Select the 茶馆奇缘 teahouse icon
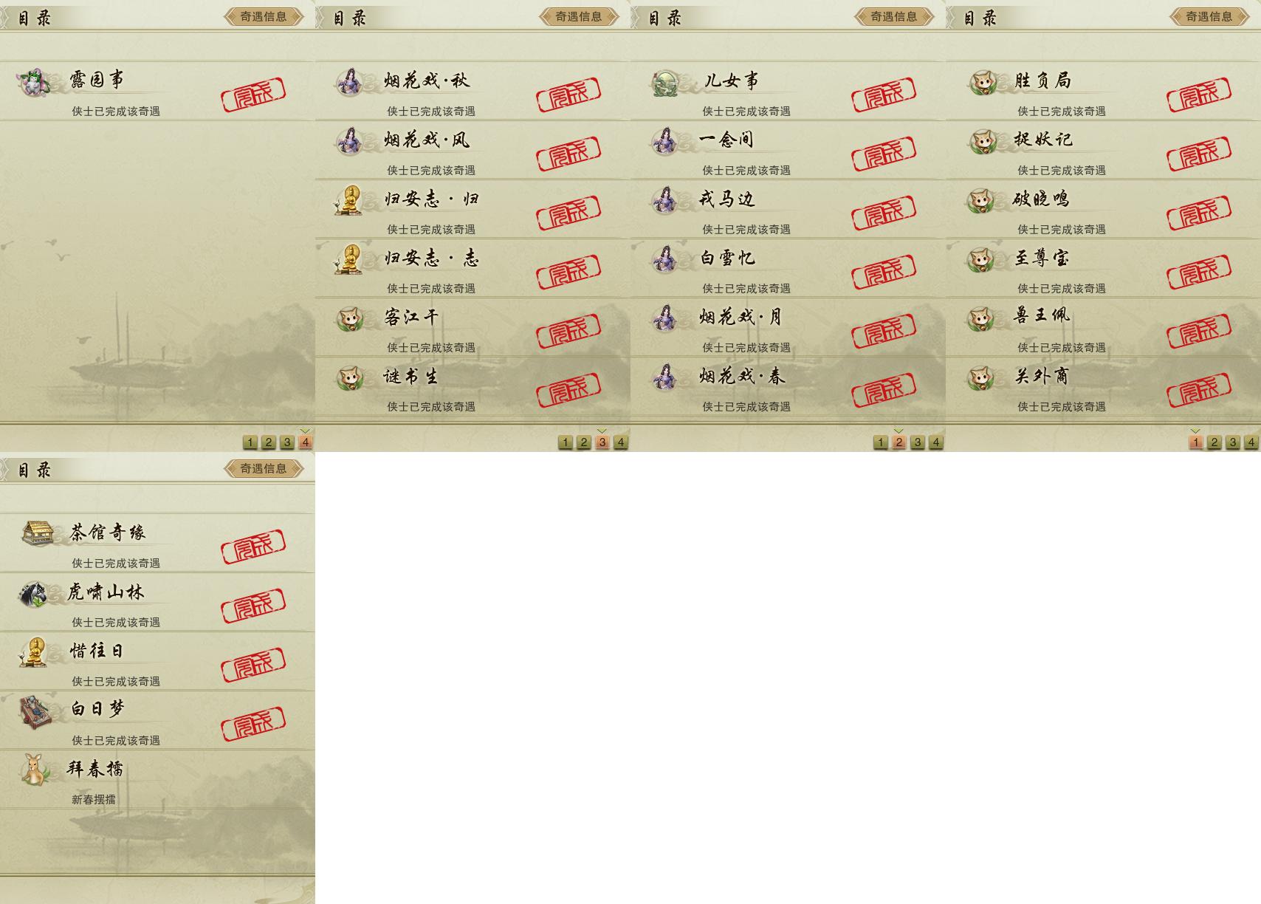The image size is (1261, 904). click(36, 533)
